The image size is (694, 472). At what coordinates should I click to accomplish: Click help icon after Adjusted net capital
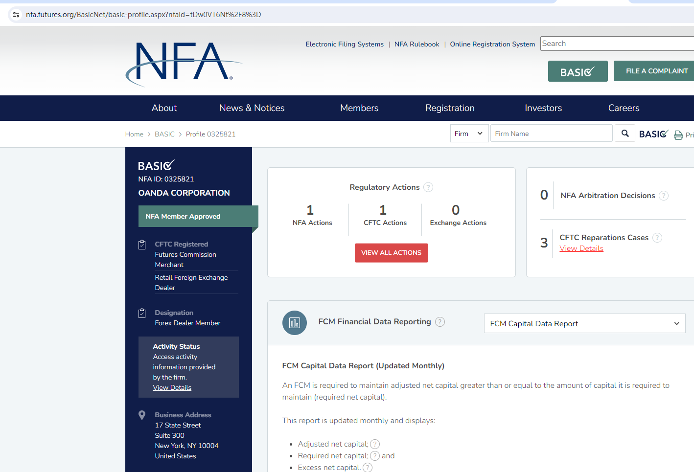[375, 444]
